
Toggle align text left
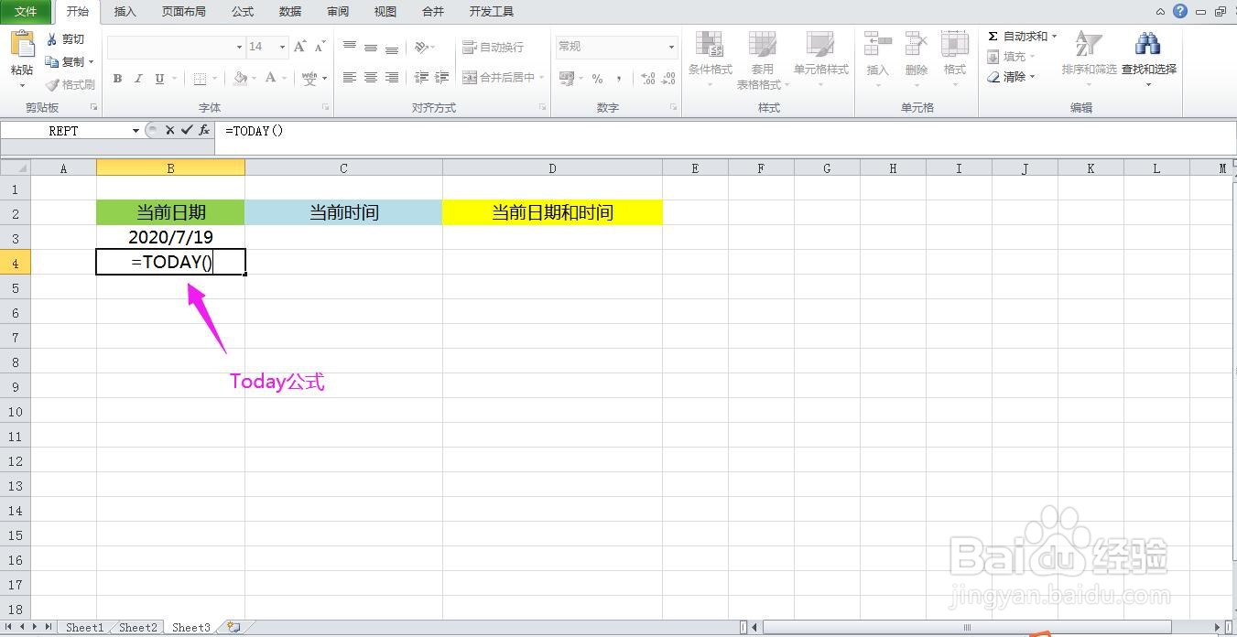pyautogui.click(x=350, y=78)
